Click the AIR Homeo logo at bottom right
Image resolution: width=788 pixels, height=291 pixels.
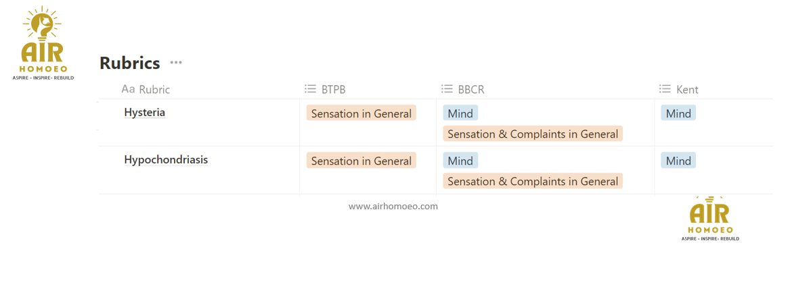point(709,218)
